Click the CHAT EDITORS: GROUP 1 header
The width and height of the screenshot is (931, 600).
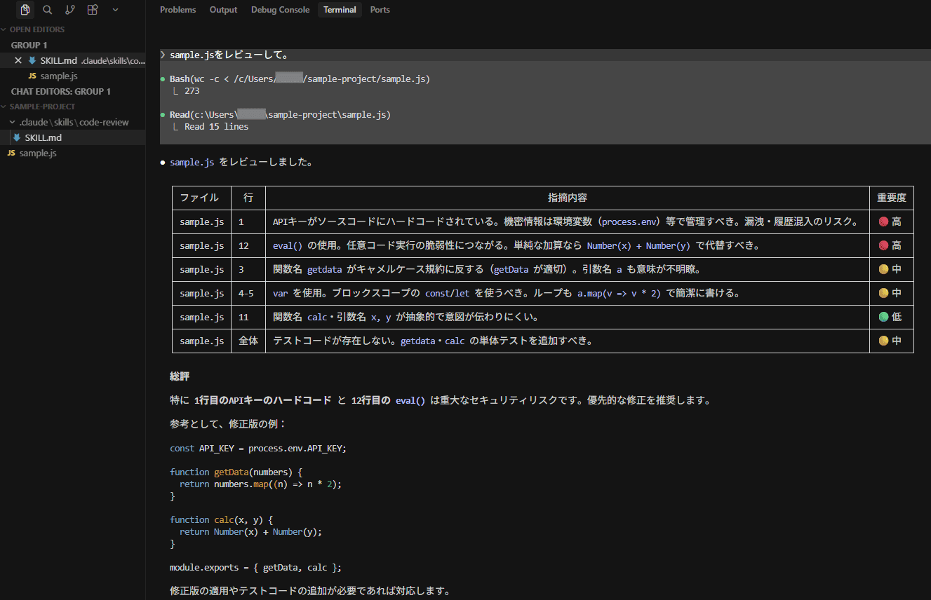tap(60, 91)
